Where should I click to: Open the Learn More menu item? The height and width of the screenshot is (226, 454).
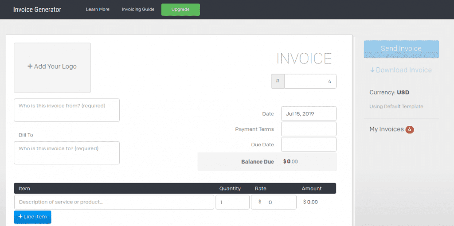98,9
